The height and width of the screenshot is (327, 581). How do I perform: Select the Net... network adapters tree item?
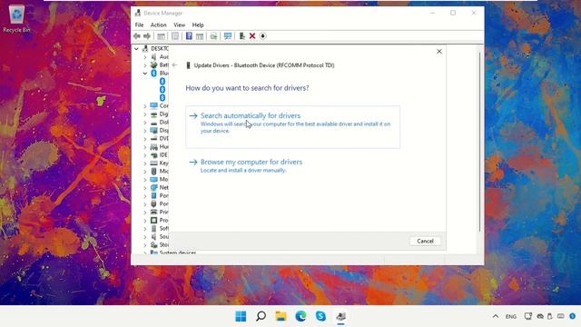coord(160,188)
